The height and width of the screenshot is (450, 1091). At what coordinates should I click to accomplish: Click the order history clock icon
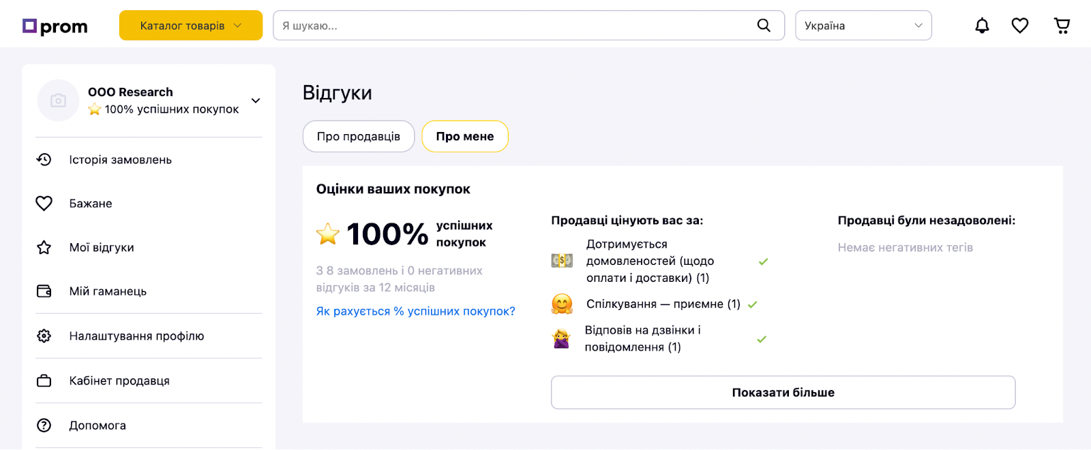click(x=44, y=159)
